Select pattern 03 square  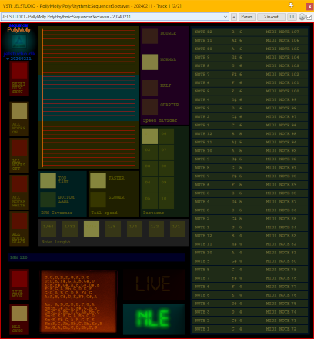pyautogui.click(x=150, y=169)
